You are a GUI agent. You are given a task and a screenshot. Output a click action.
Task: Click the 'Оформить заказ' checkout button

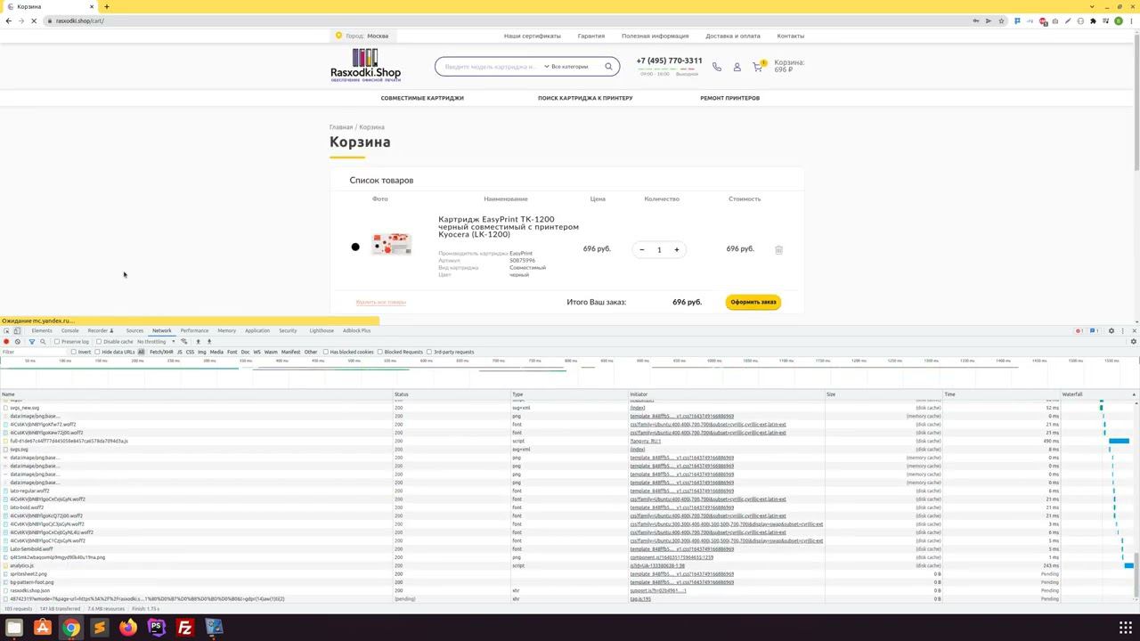[x=753, y=303]
